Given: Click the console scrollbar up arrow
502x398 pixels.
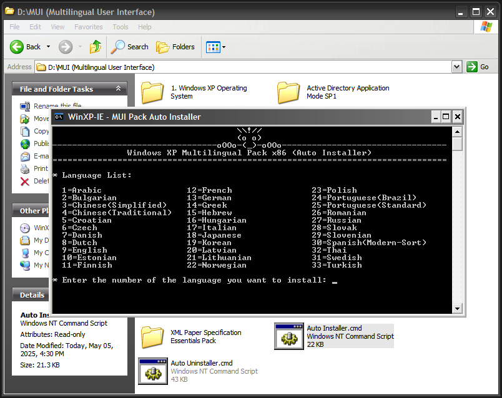Looking at the screenshot, I should [x=457, y=132].
